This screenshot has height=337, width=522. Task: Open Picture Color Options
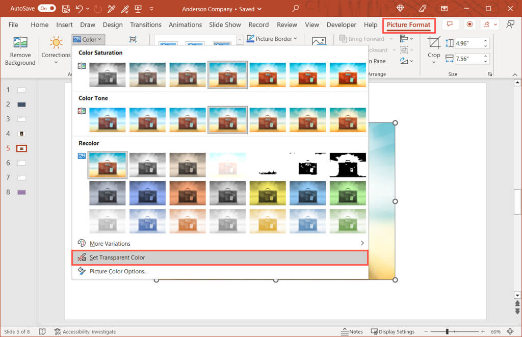118,271
